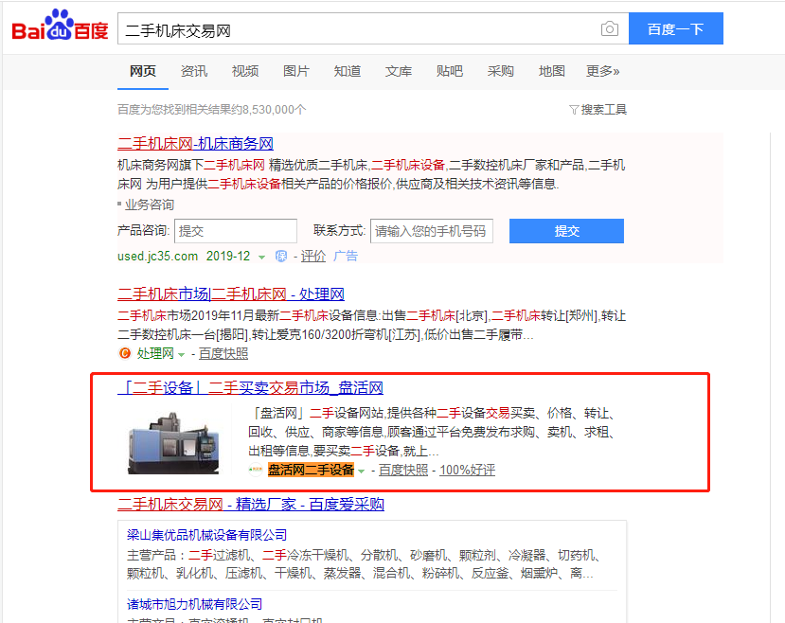Open camera image search icon

click(609, 29)
